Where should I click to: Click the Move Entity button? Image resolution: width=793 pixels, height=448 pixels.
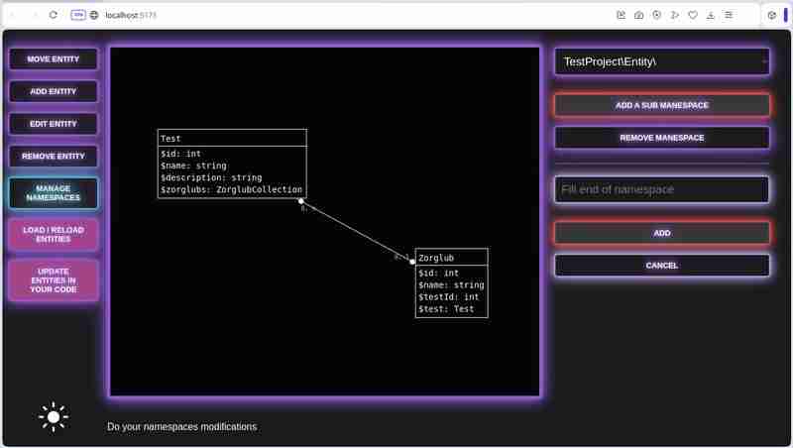[54, 59]
